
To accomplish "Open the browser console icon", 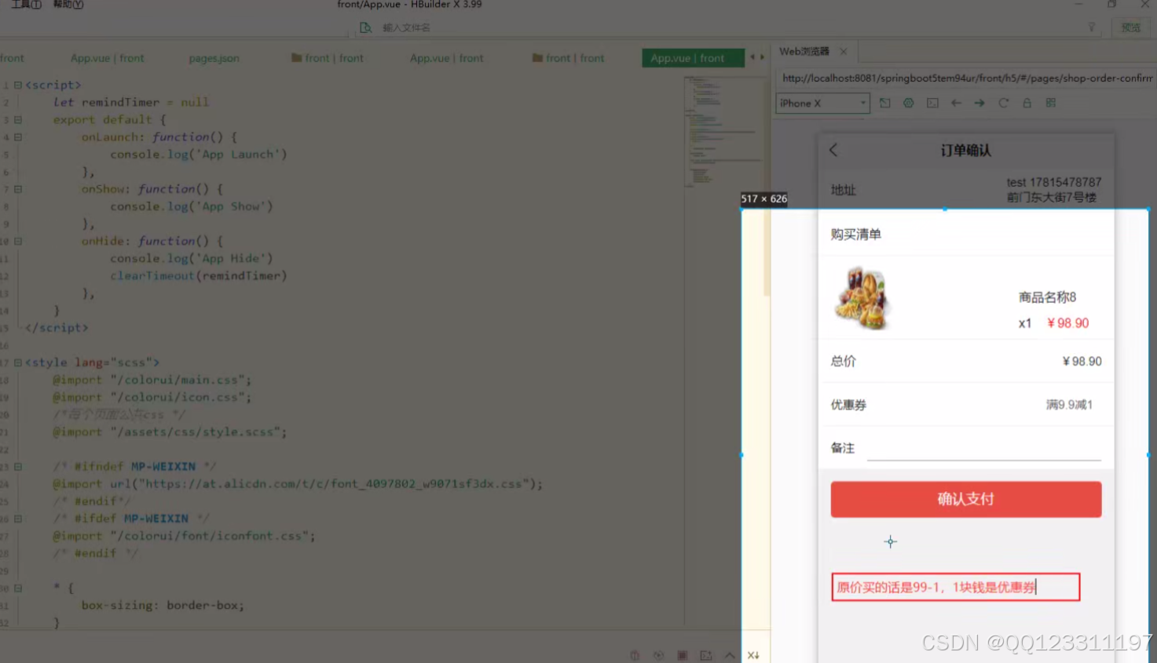I will pyautogui.click(x=932, y=102).
